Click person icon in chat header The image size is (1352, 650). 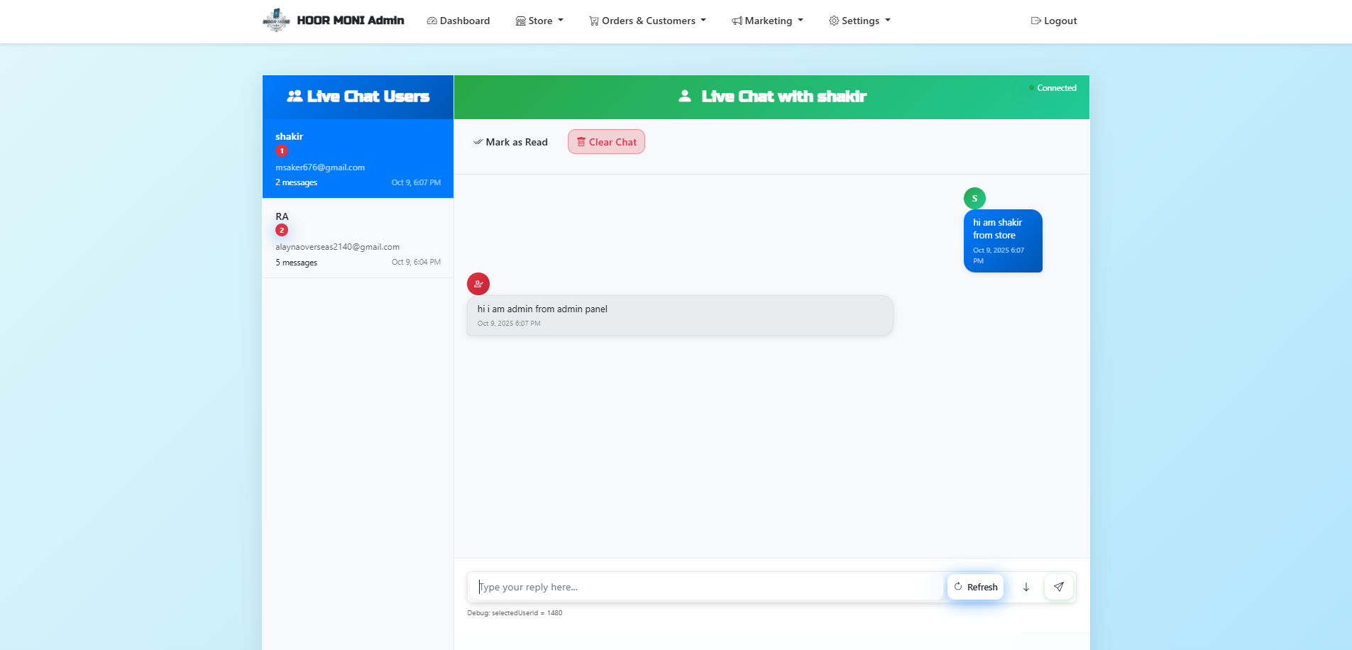click(x=685, y=96)
